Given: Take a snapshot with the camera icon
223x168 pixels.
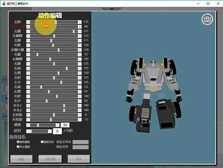Looking at the screenshot, I should [x=207, y=20].
